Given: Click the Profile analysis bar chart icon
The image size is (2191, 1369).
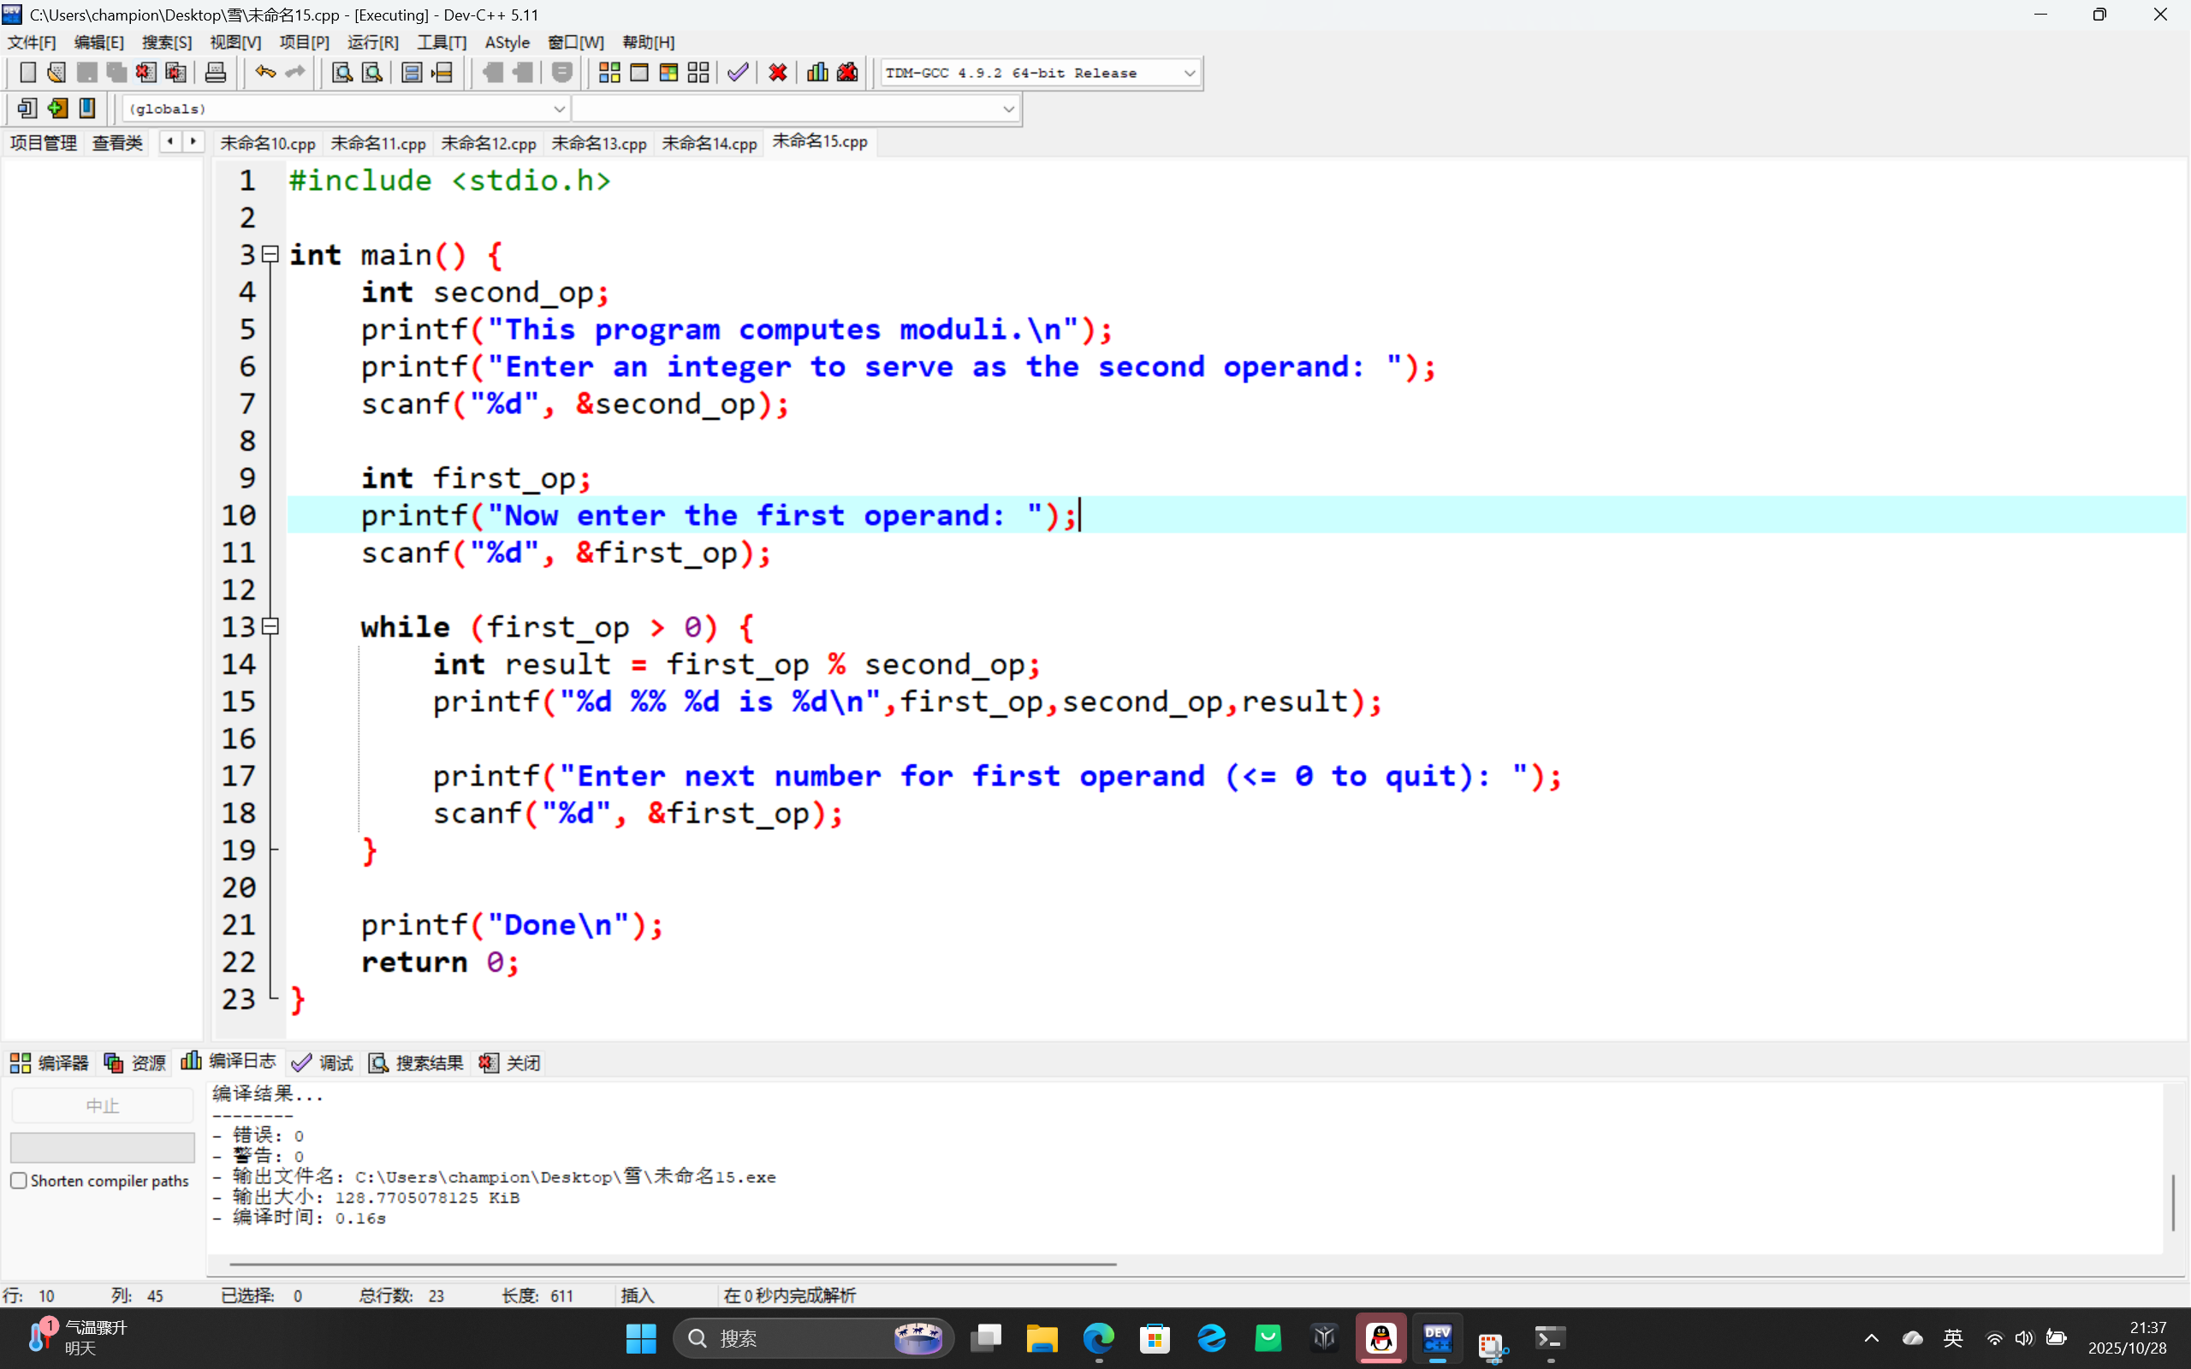Looking at the screenshot, I should 816,73.
